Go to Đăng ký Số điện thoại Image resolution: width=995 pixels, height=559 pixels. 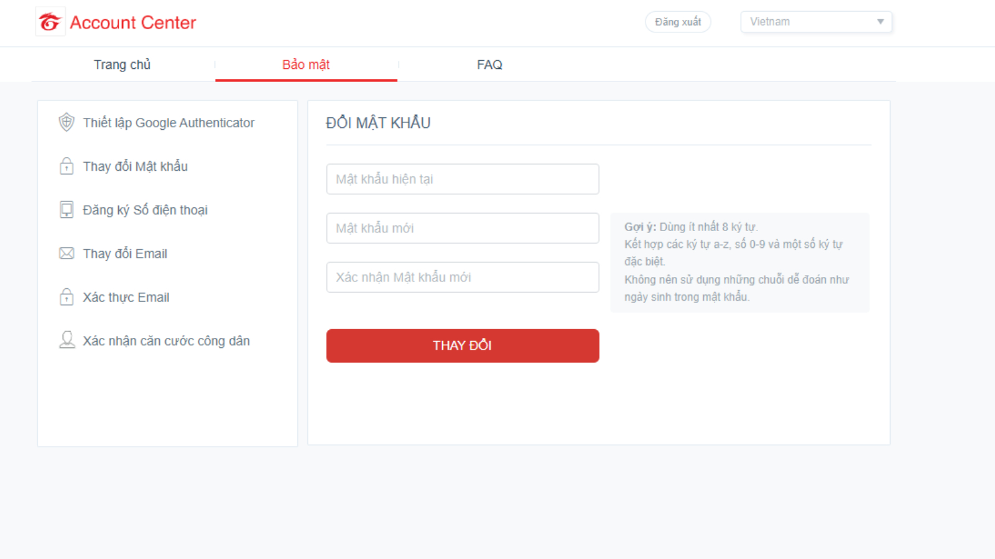pyautogui.click(x=146, y=210)
